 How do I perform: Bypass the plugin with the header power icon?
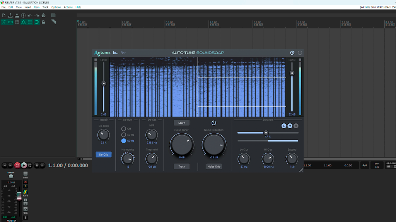[x=300, y=53]
